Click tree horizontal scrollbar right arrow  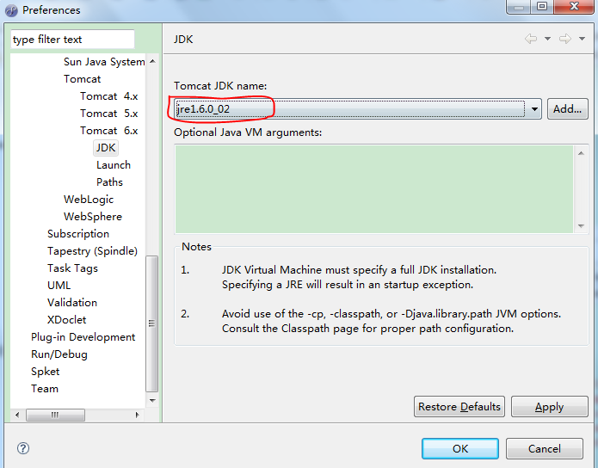(x=138, y=415)
